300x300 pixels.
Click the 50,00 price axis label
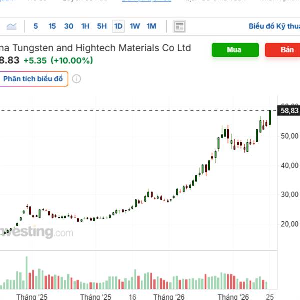289,136
